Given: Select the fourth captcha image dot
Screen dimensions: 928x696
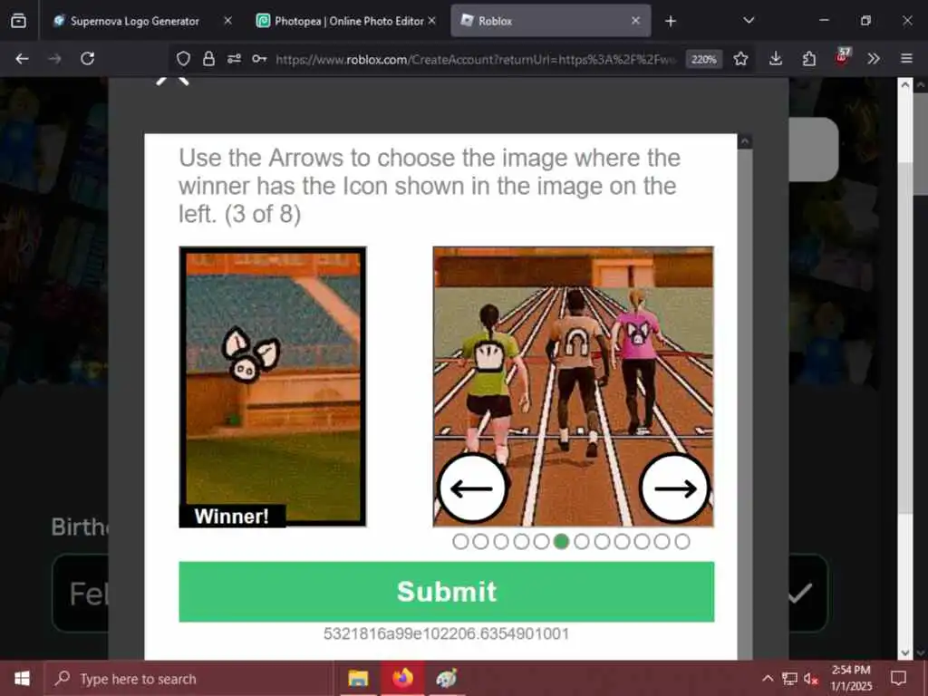Looking at the screenshot, I should click(521, 542).
